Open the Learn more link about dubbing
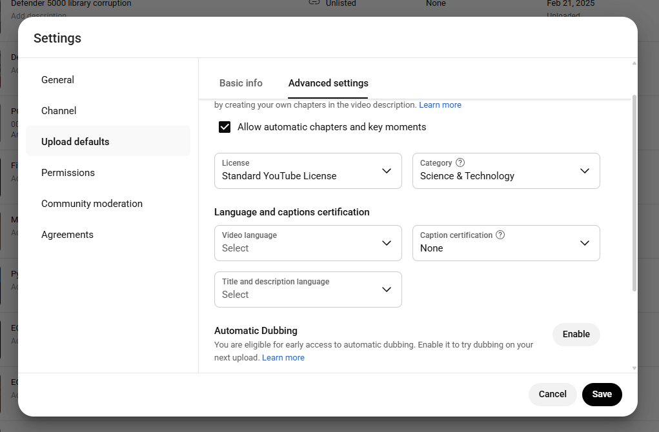This screenshot has height=432, width=659. pyautogui.click(x=283, y=357)
